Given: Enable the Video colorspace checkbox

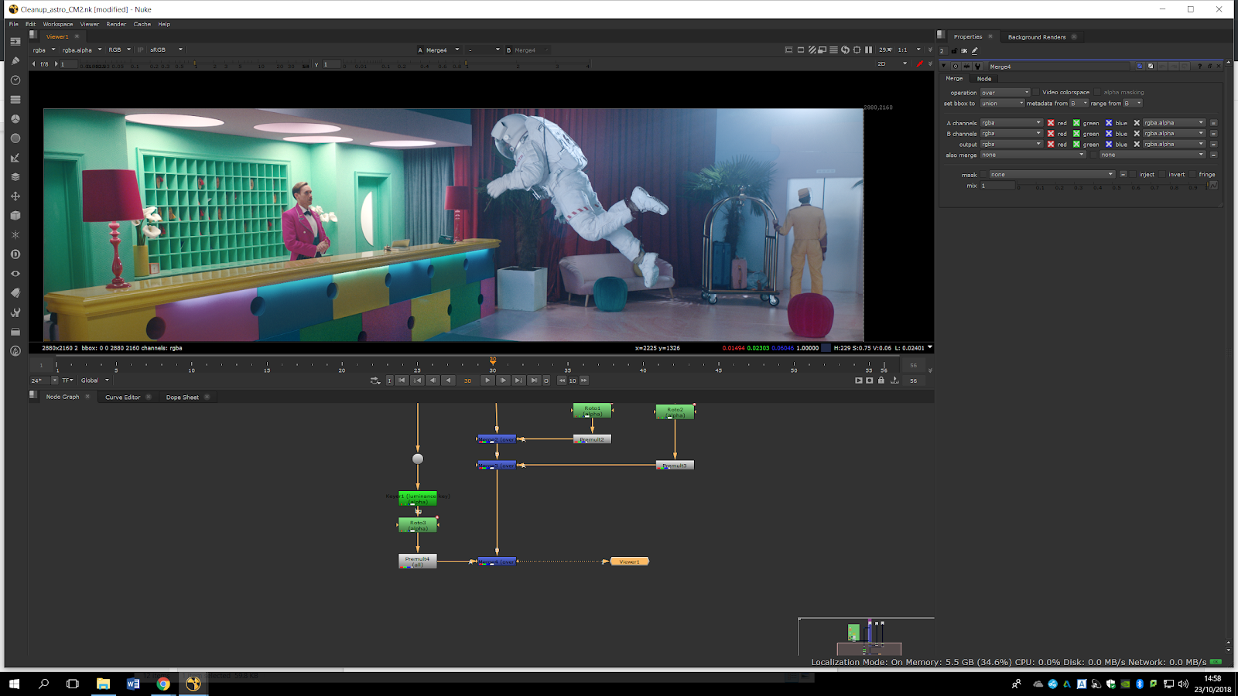Looking at the screenshot, I should [1036, 93].
